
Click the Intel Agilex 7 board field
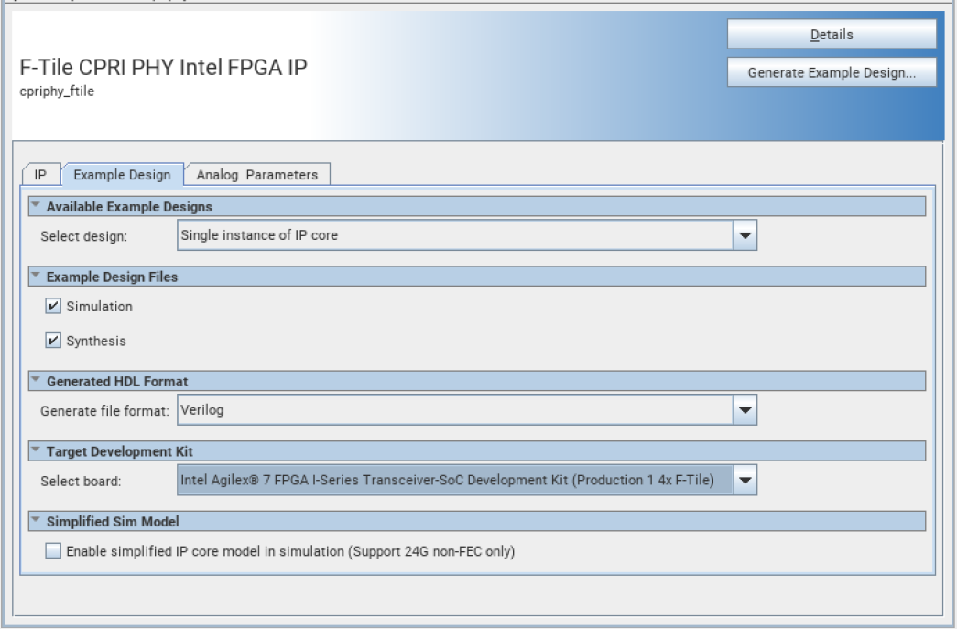point(454,480)
